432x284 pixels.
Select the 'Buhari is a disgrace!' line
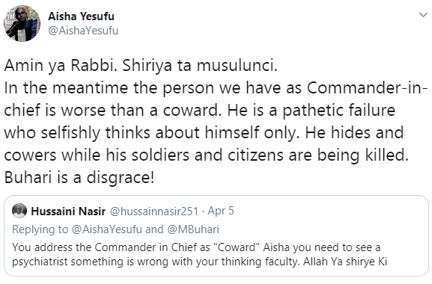click(79, 177)
